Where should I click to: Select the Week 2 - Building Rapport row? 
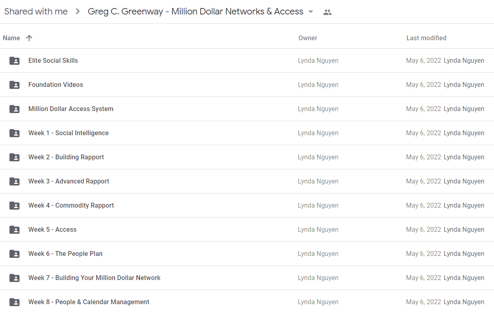247,157
